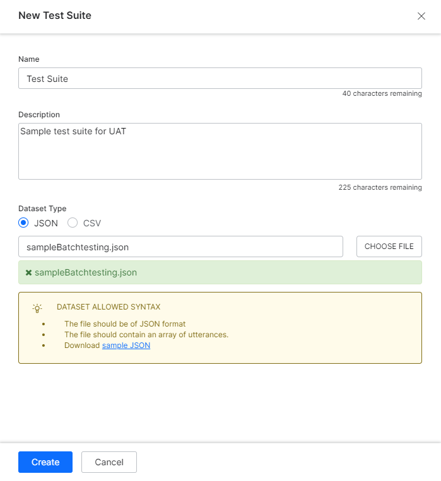Select the CSV dataset type radio button

pyautogui.click(x=73, y=223)
